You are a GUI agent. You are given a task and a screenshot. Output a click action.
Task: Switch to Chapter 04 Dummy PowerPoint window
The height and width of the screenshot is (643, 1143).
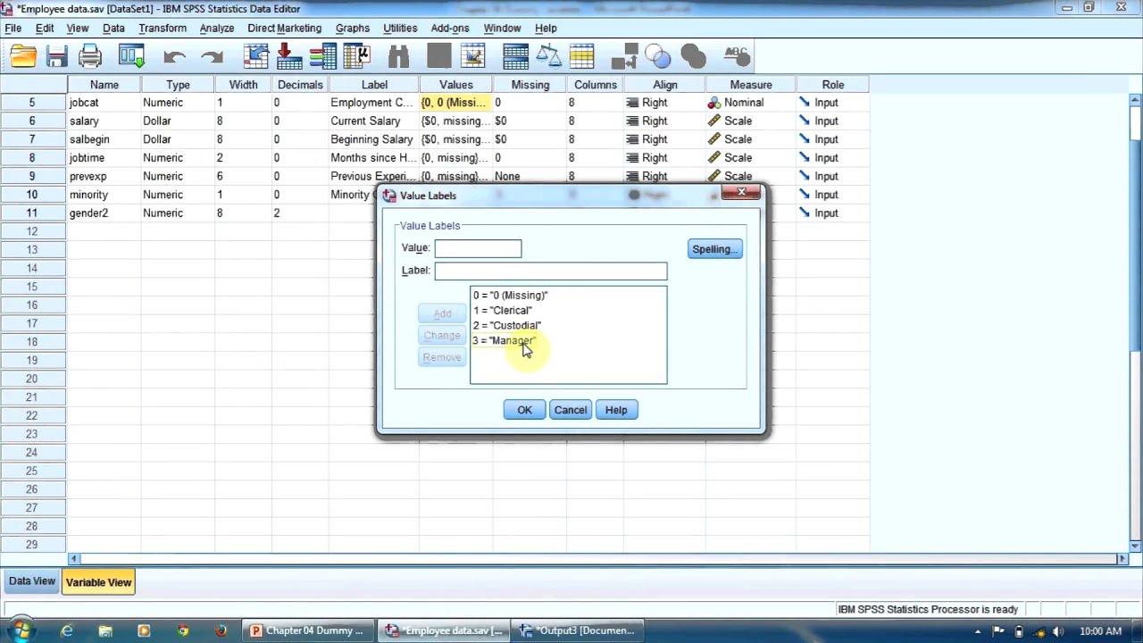coord(308,630)
